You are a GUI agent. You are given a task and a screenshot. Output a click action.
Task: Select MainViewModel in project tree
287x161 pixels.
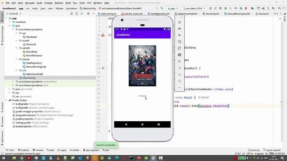coord(34,74)
